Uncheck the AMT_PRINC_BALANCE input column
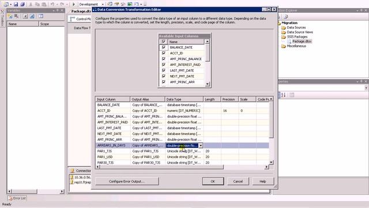Image resolution: width=369 pixels, height=208 pixels. [164, 59]
